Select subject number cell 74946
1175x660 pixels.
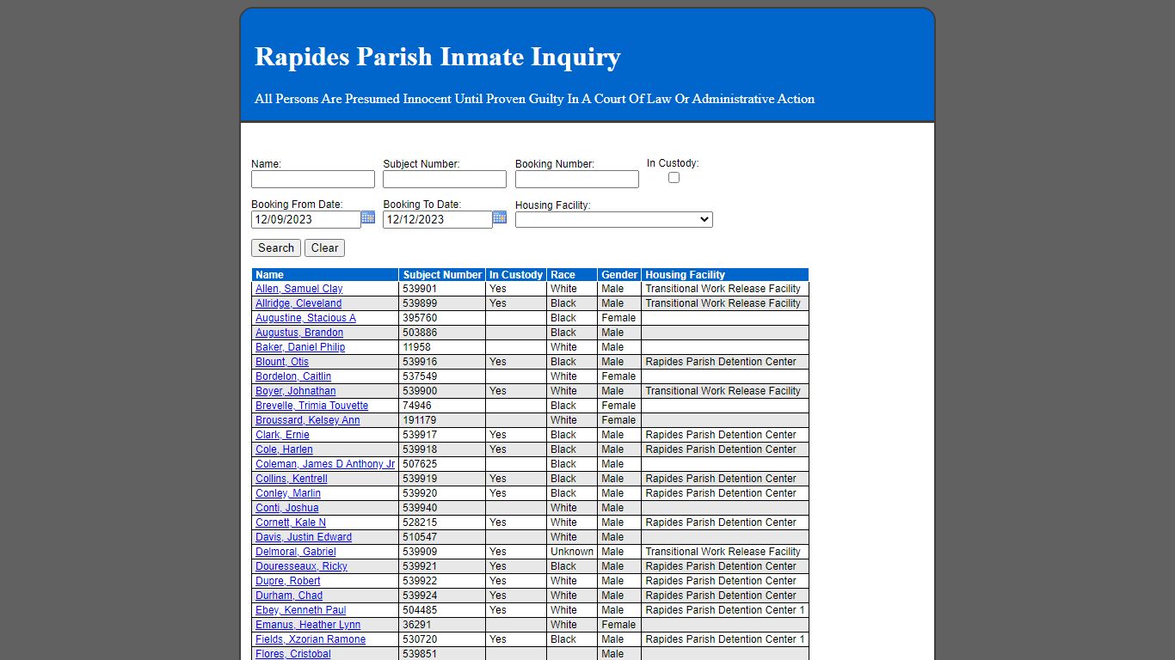(x=442, y=406)
